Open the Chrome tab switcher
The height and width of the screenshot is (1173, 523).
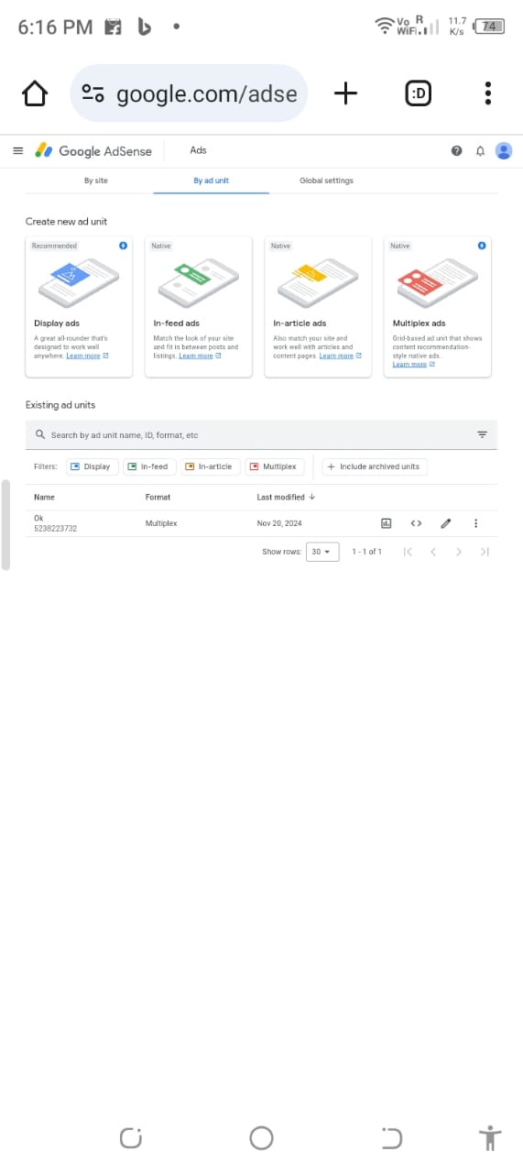[419, 93]
